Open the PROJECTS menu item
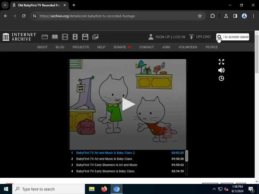The height and width of the screenshot is (194, 259). point(81,47)
